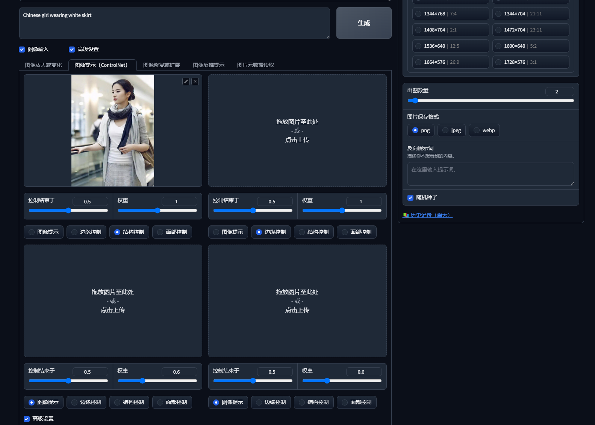The width and height of the screenshot is (595, 425).
Task: Select the 1536×640 12:5 resolution
Action: coord(451,46)
